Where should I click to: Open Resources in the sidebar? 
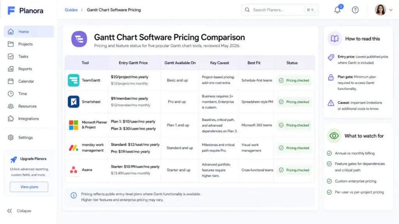[29, 106]
